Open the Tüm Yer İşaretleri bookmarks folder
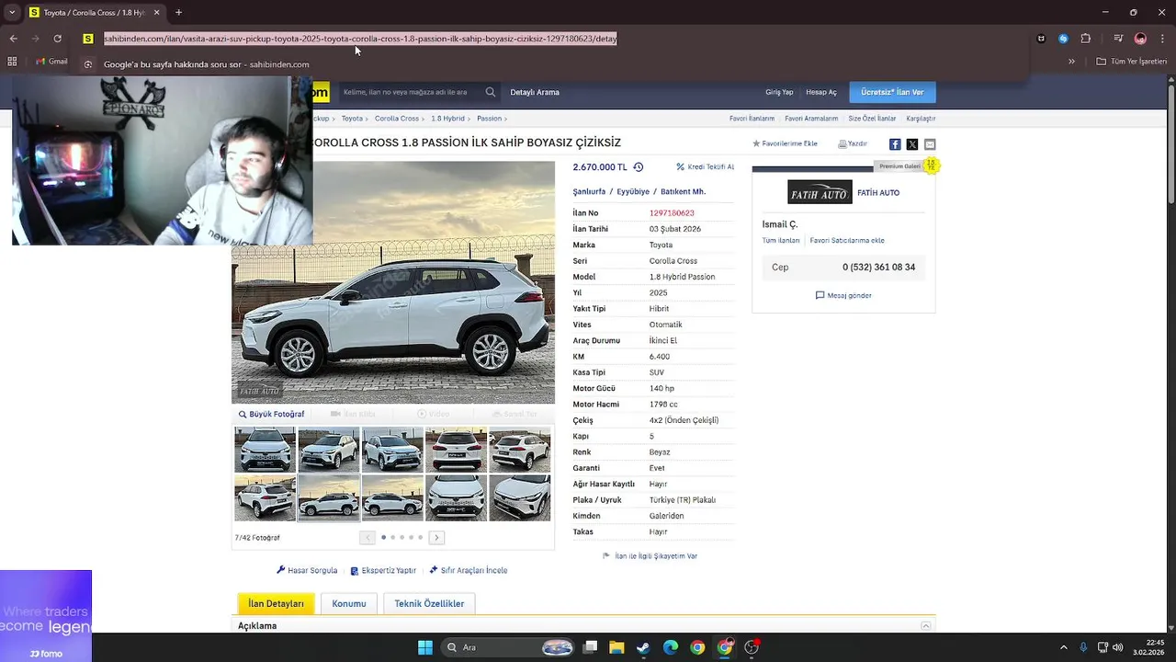 click(1132, 62)
